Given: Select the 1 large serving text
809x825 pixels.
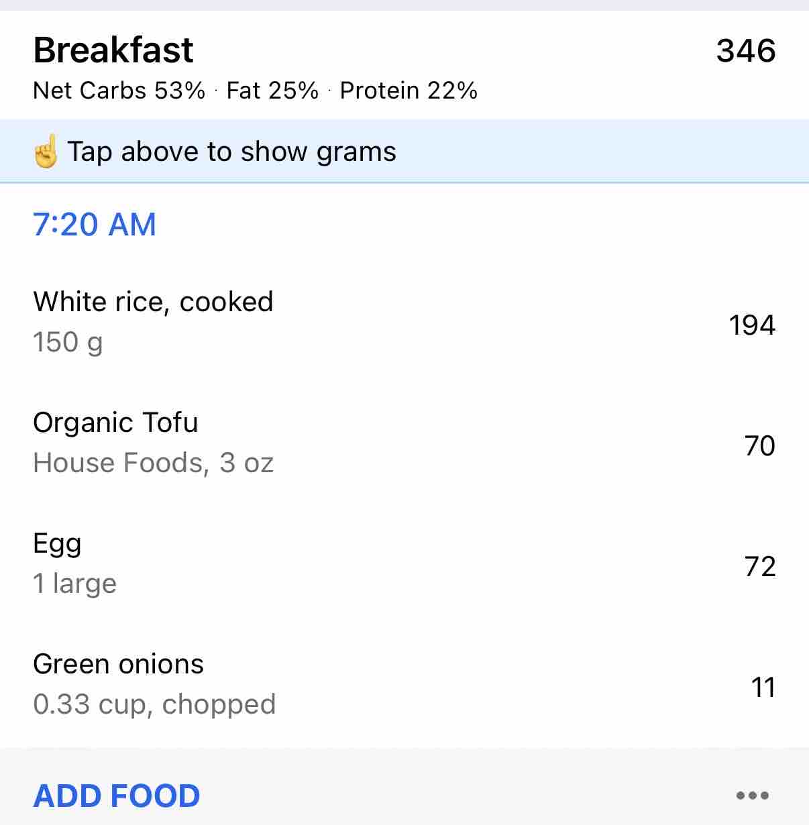Looking at the screenshot, I should pos(75,584).
